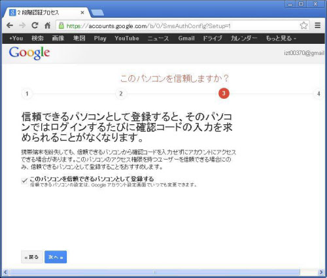Select step 2 in the progress indicator

[121, 94]
